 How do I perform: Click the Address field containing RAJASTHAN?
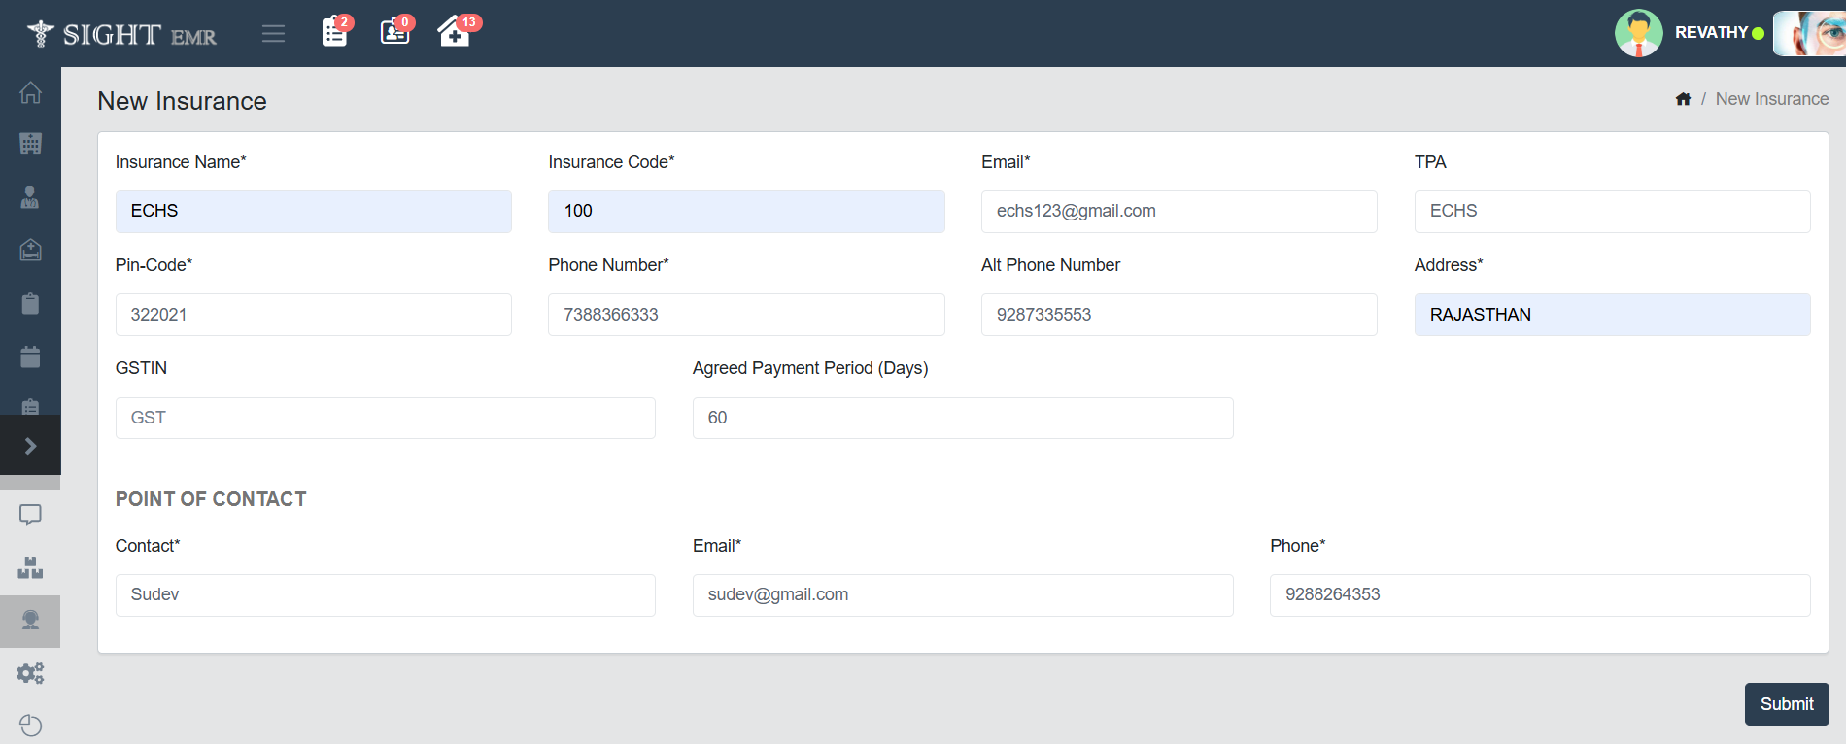click(1611, 315)
